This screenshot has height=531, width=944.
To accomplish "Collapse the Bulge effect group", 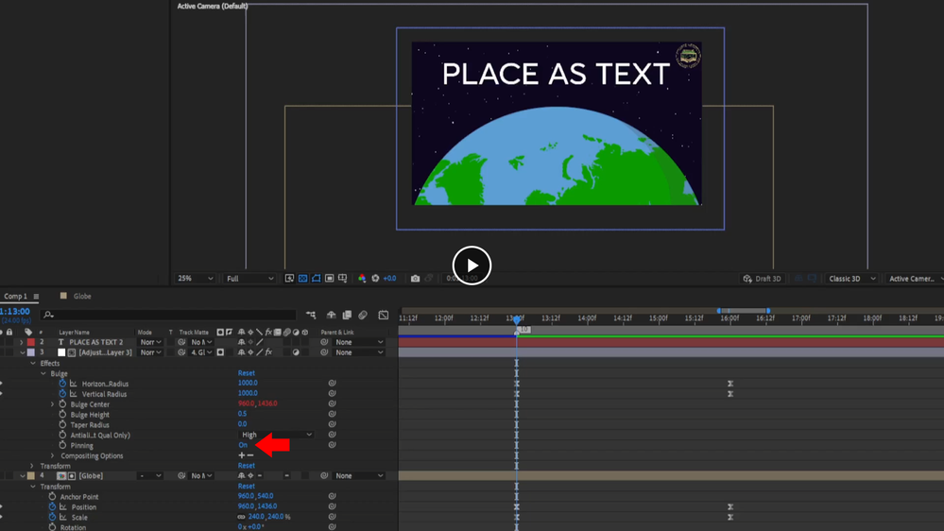I will tap(43, 373).
